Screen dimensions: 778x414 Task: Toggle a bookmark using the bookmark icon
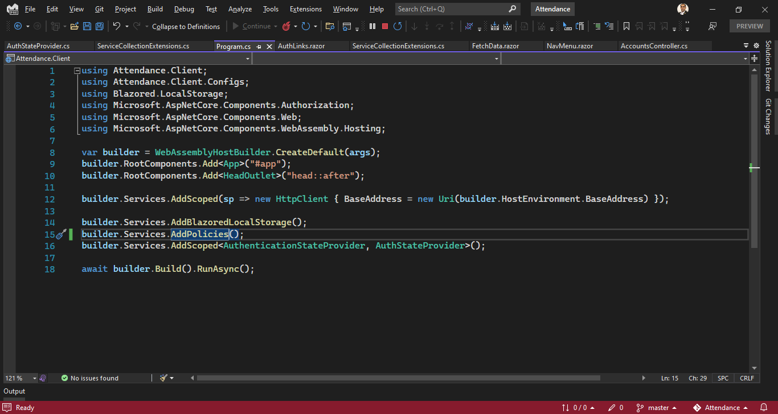click(626, 26)
